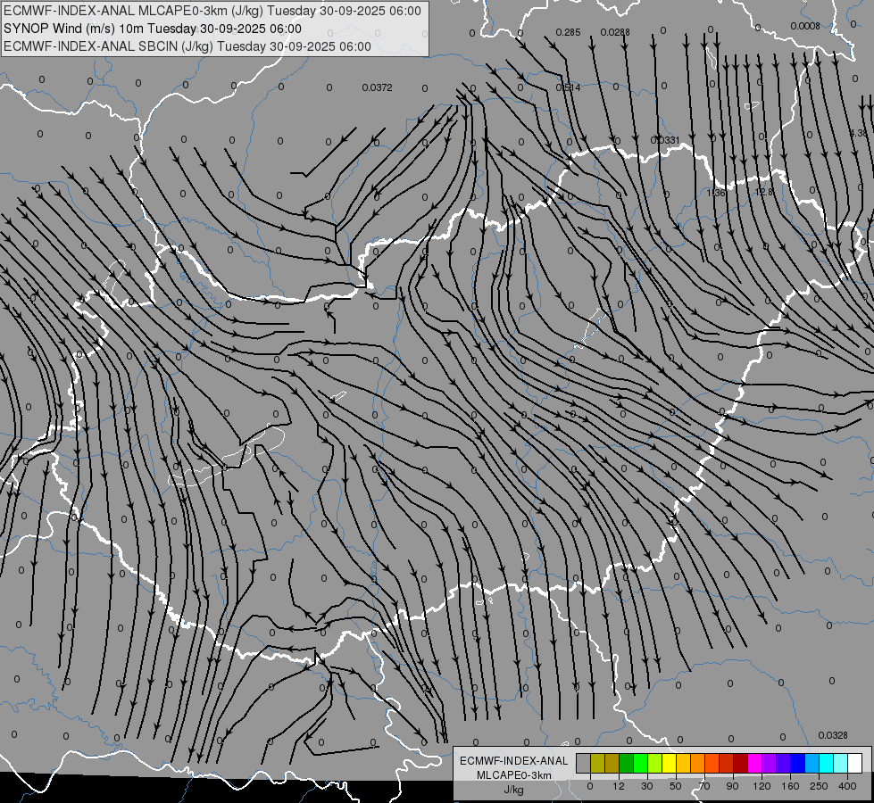Viewport: 874px width, 803px height.
Task: Click the orange legend swatch left of 70 tick
Action: click(x=698, y=763)
